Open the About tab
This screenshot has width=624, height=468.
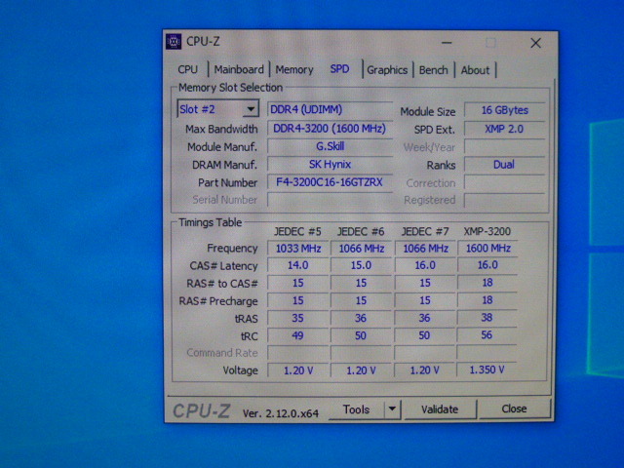[x=475, y=70]
